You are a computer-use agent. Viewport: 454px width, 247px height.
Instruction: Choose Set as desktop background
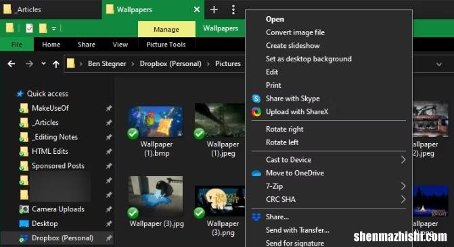[309, 59]
